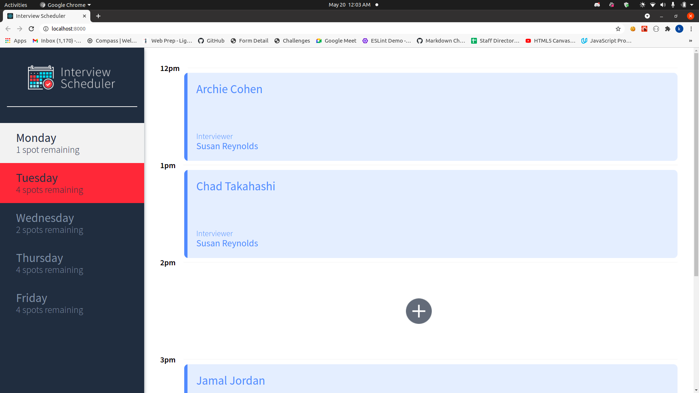Image resolution: width=699 pixels, height=393 pixels.
Task: Click the add appointment plus icon at 2pm
Action: point(418,311)
